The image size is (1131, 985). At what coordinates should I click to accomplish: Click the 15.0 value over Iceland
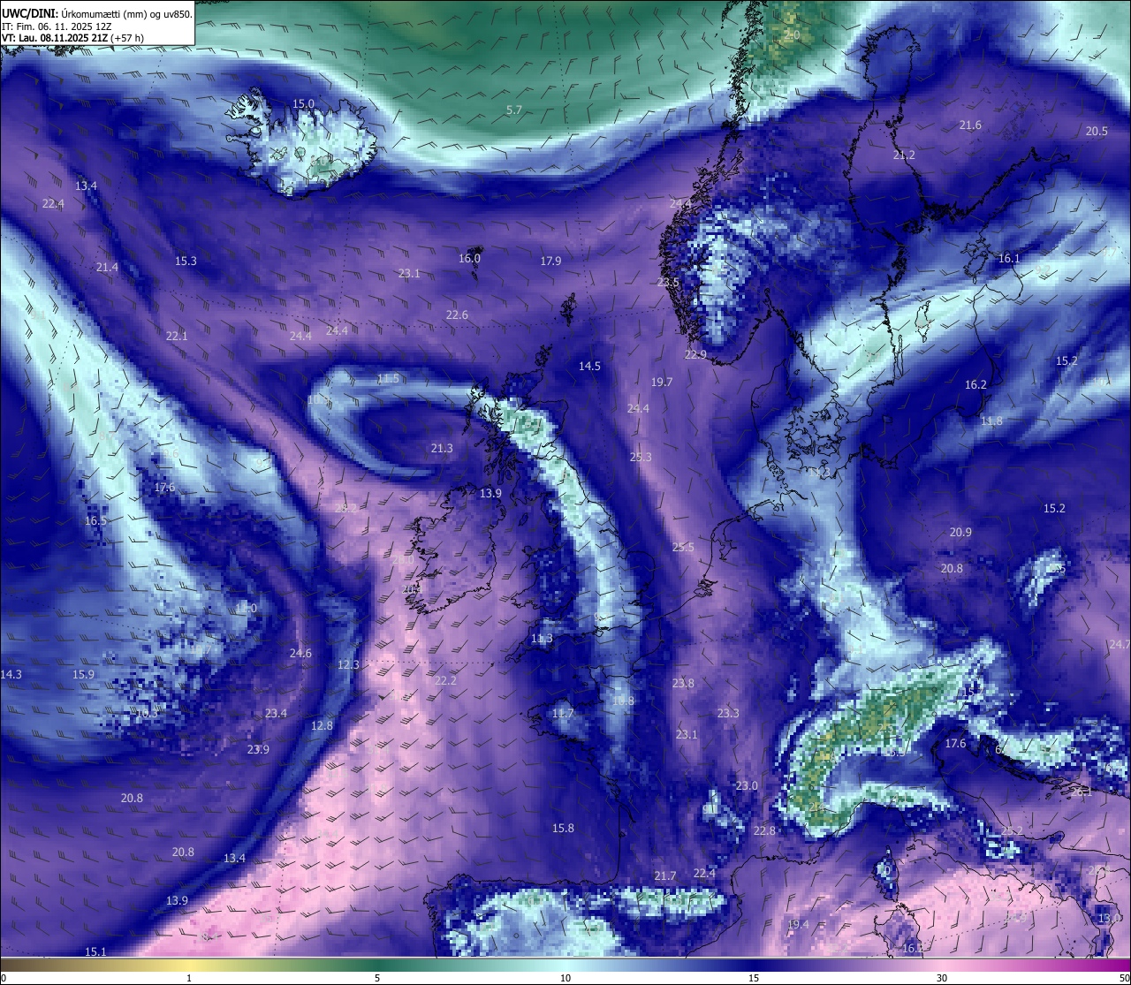click(x=303, y=103)
